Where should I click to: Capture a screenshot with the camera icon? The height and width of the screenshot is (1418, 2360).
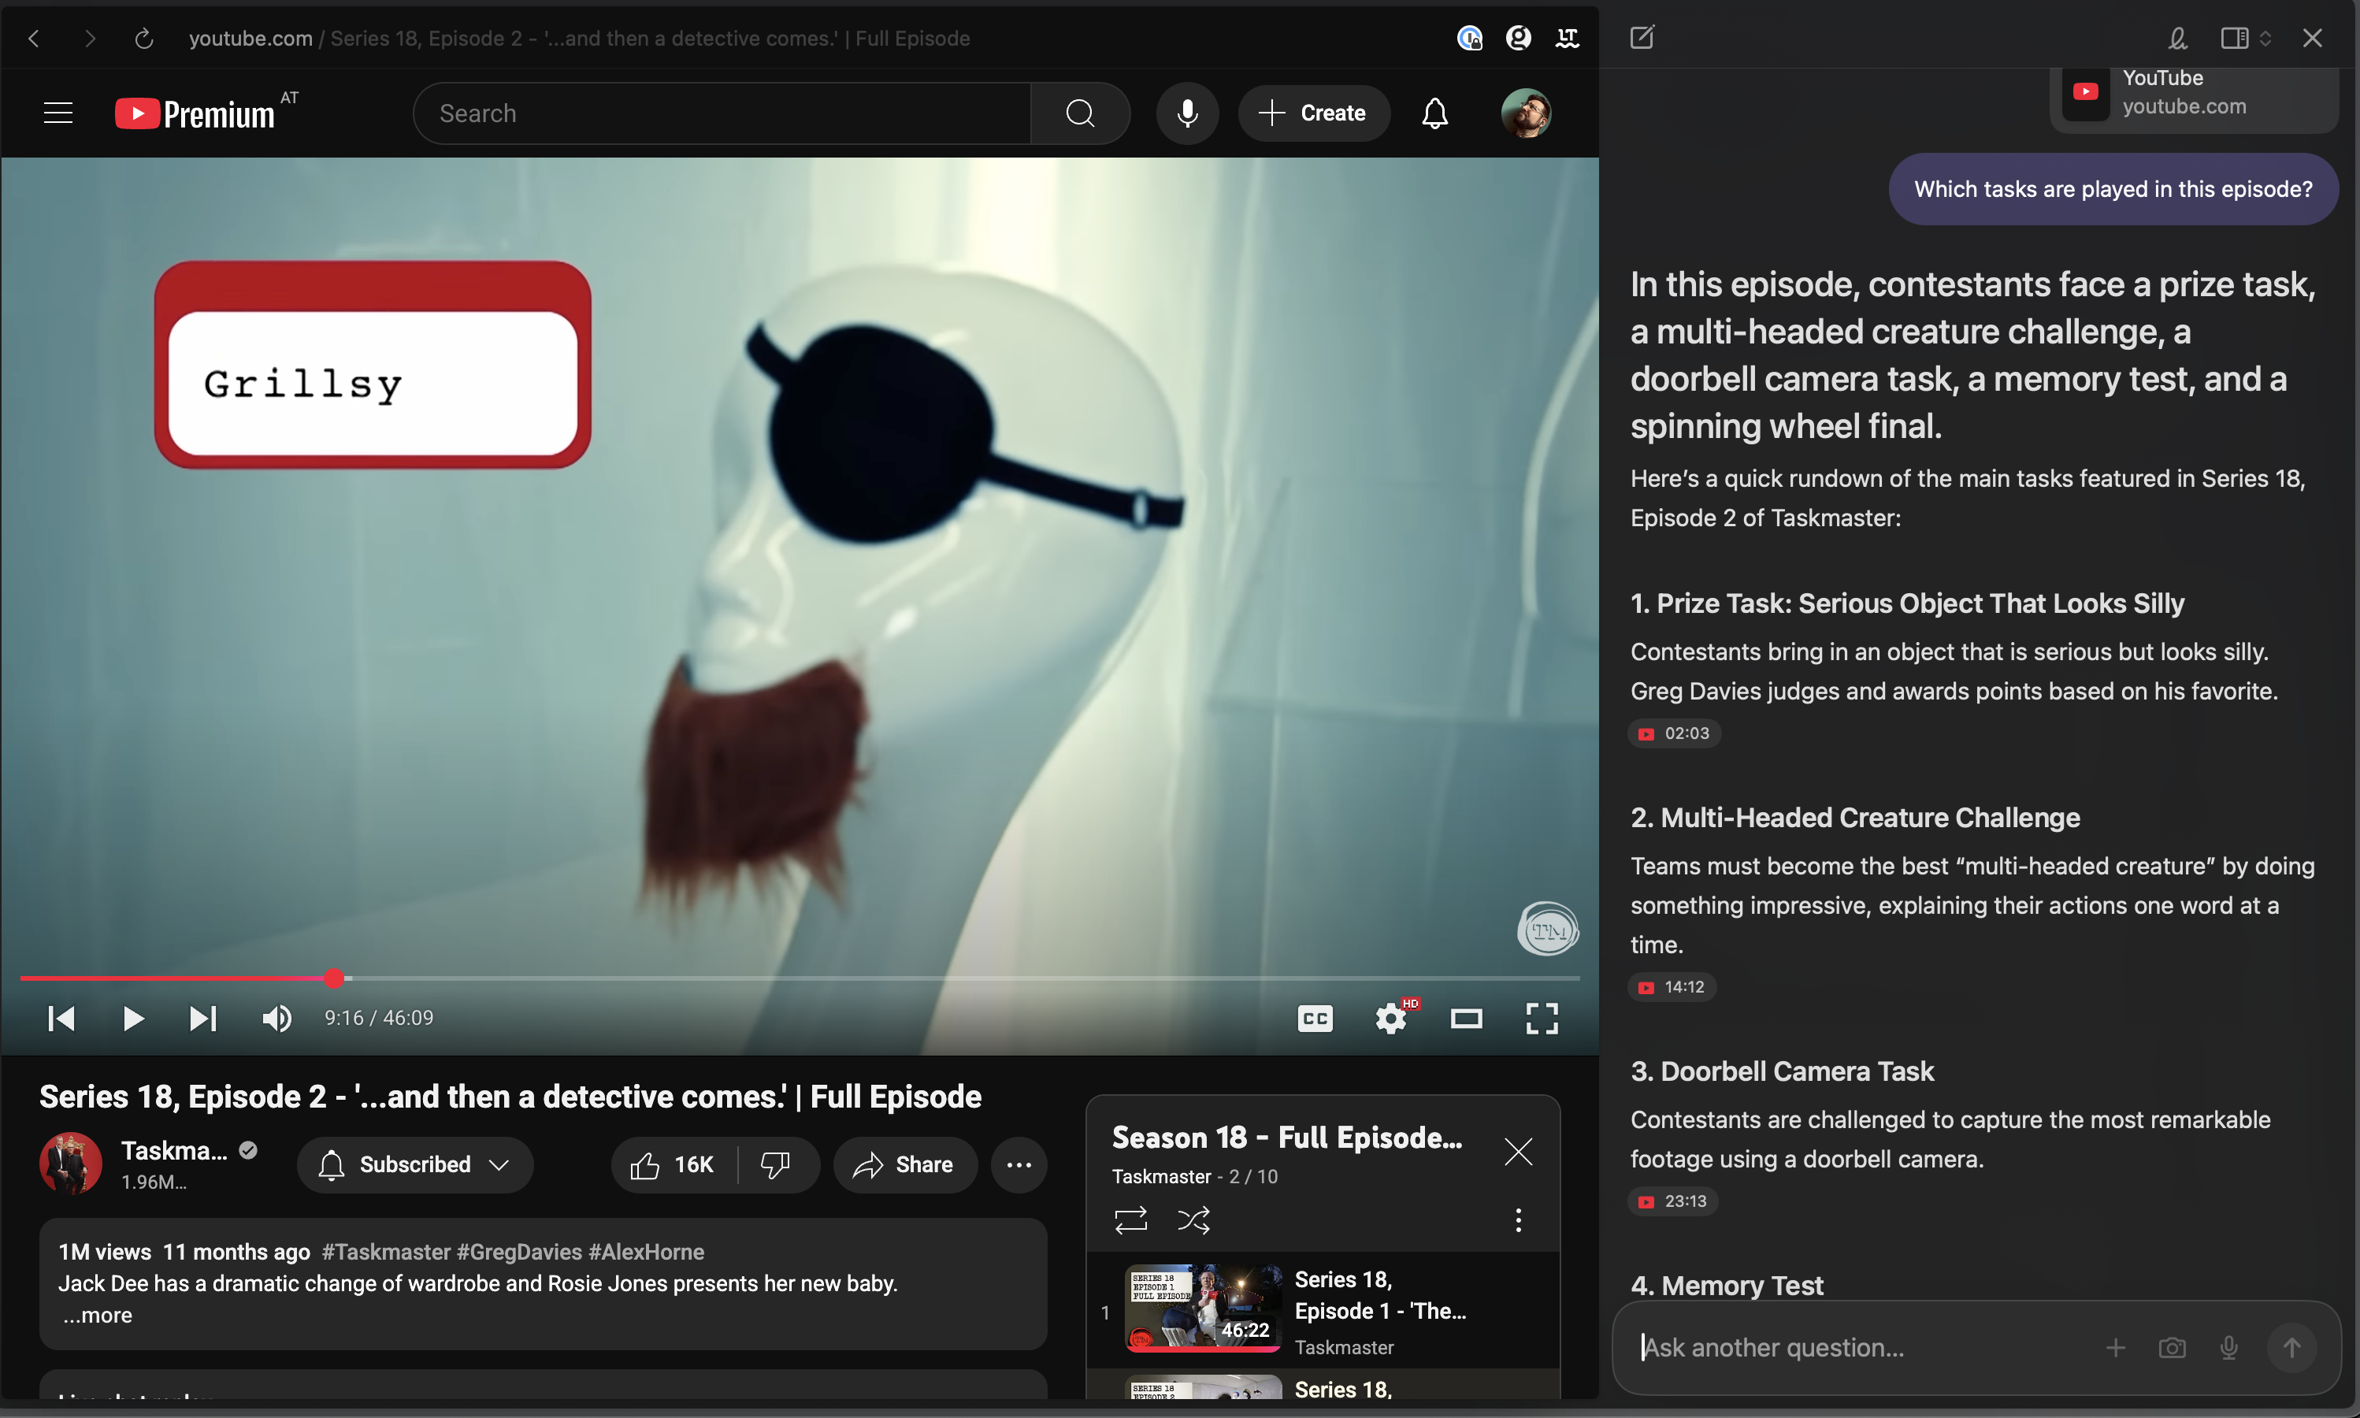(2172, 1347)
